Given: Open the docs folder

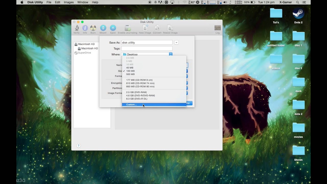Looking at the screenshot, I should 298,84.
